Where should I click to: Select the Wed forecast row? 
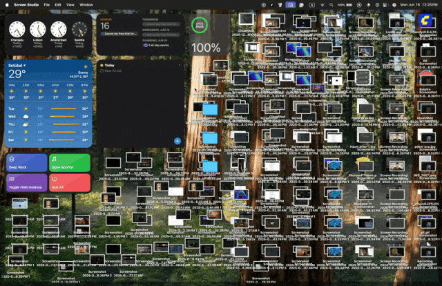[x=48, y=117]
